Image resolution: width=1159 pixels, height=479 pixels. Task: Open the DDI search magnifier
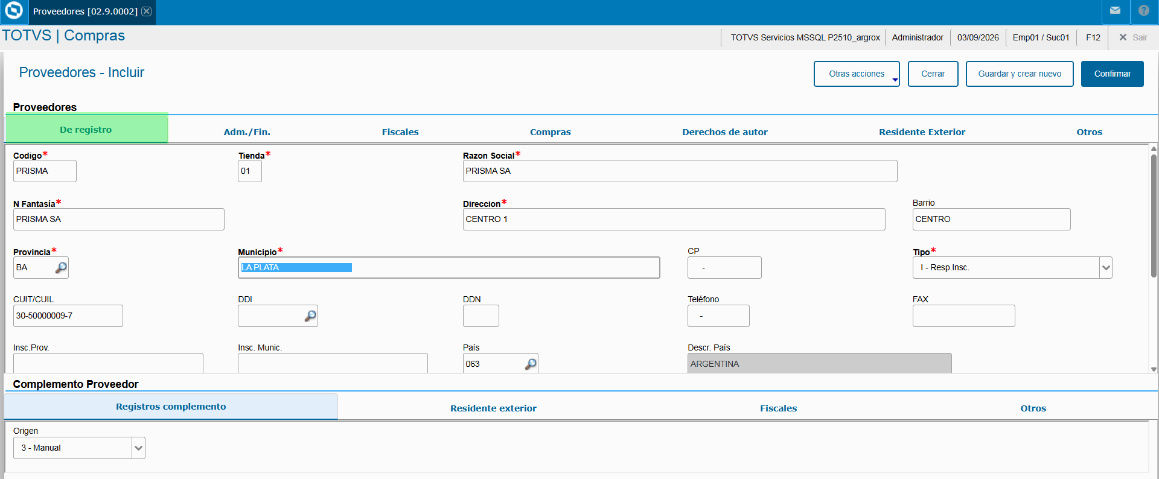(310, 316)
